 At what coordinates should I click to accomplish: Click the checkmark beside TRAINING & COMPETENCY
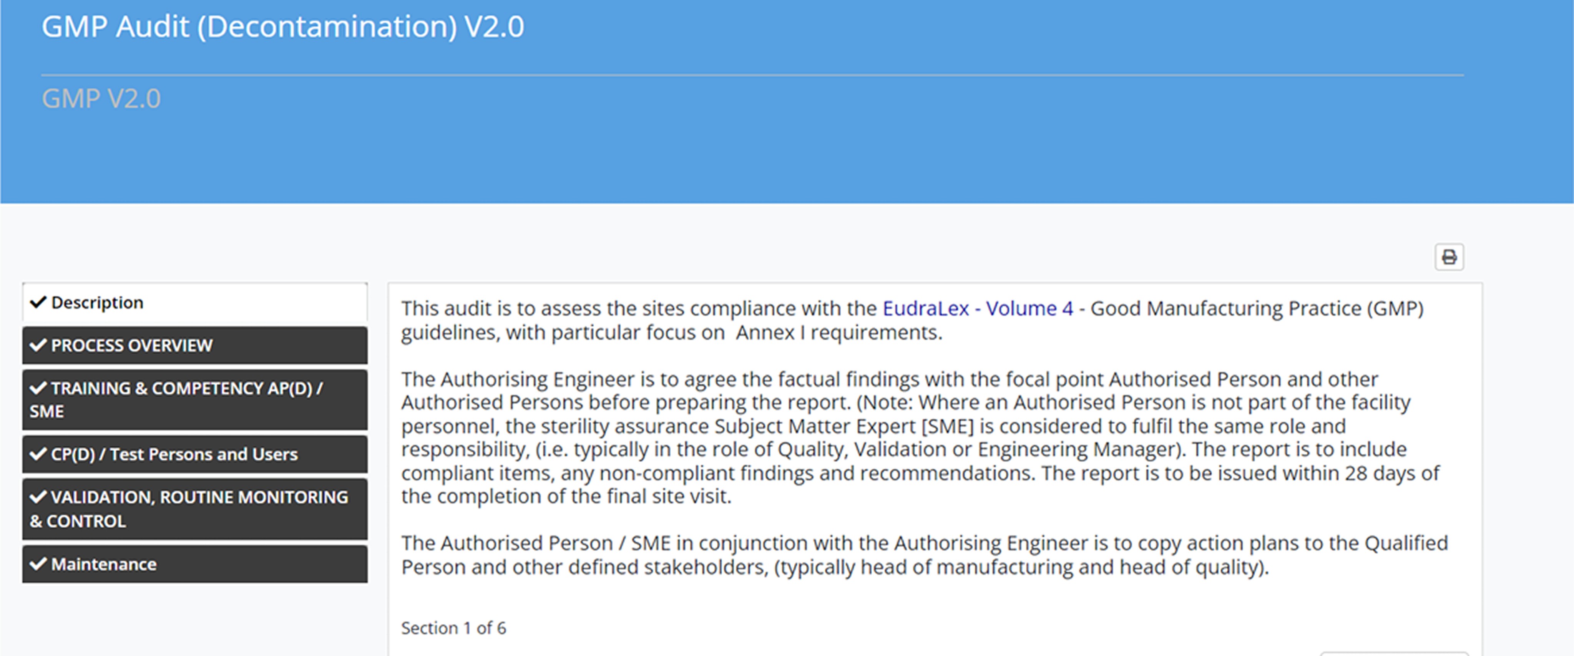38,388
